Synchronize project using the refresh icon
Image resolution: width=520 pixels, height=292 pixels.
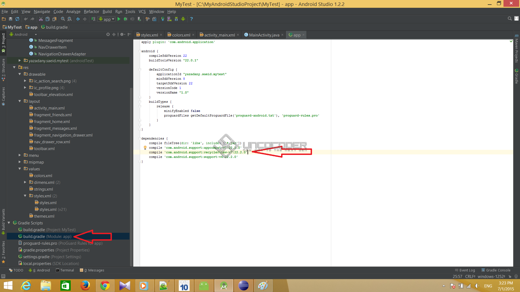coord(17,19)
